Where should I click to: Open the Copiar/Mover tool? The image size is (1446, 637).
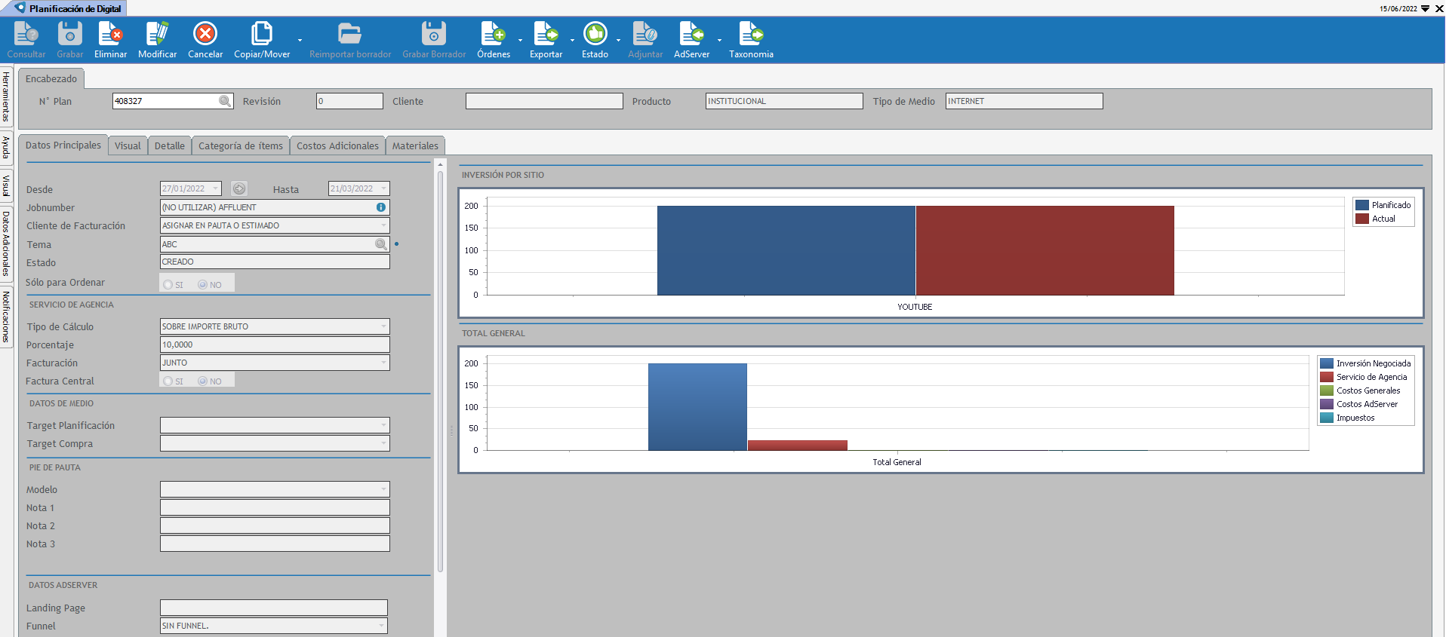(x=261, y=35)
